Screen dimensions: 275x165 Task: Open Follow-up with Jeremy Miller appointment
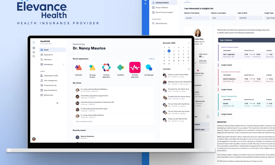tap(177, 75)
